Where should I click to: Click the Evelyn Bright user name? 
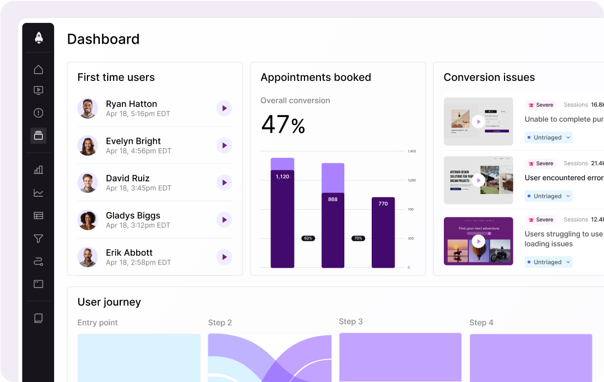133,141
